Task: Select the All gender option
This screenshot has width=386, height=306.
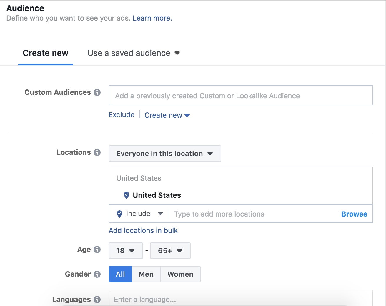Action: [120, 274]
